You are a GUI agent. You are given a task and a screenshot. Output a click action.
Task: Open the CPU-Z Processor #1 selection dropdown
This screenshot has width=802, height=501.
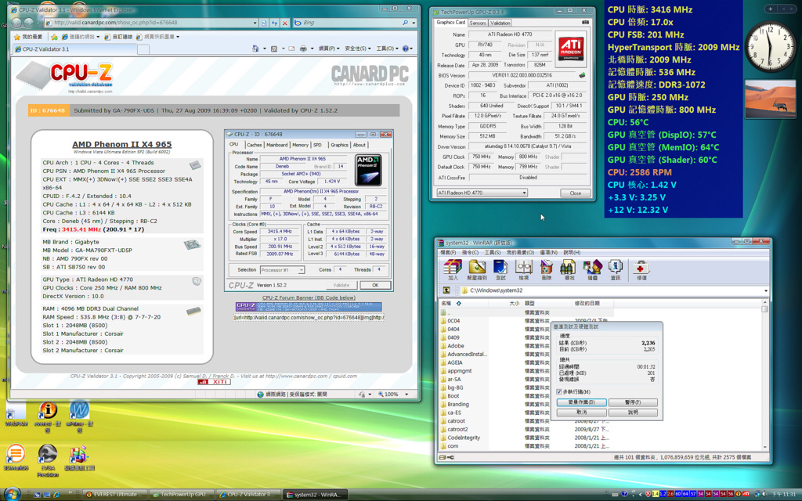pyautogui.click(x=282, y=270)
